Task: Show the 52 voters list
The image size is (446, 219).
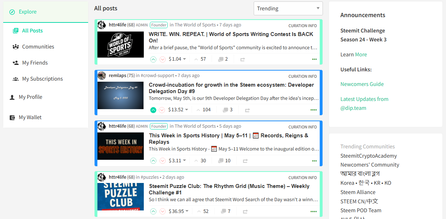Action: point(203,211)
